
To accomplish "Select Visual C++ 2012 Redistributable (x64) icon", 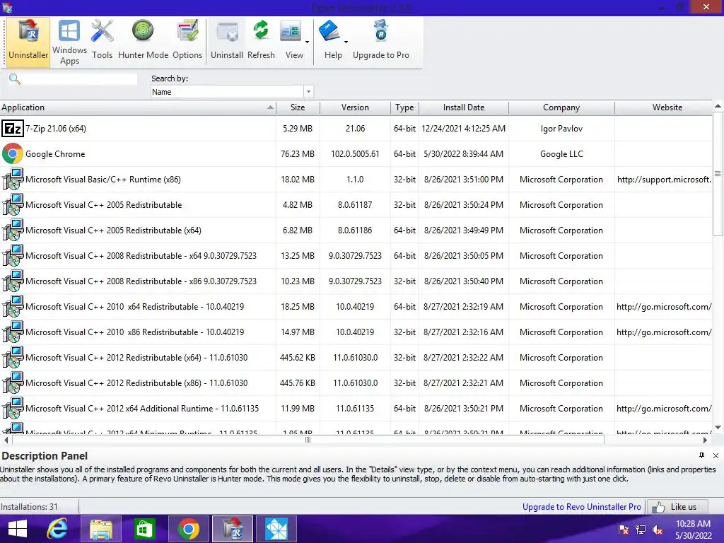I will click(x=13, y=357).
